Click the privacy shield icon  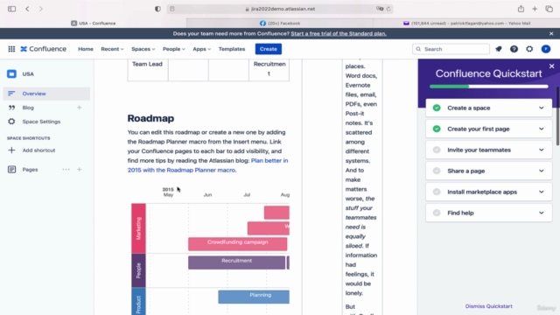157,9
